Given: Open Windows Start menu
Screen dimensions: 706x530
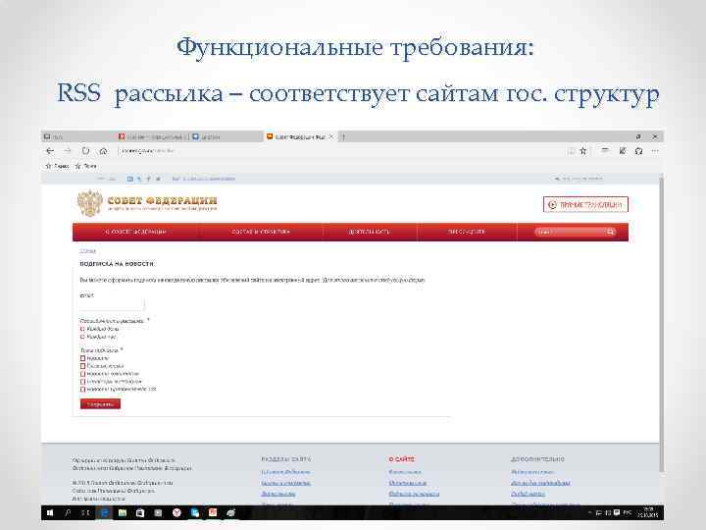Looking at the screenshot, I should [50, 513].
